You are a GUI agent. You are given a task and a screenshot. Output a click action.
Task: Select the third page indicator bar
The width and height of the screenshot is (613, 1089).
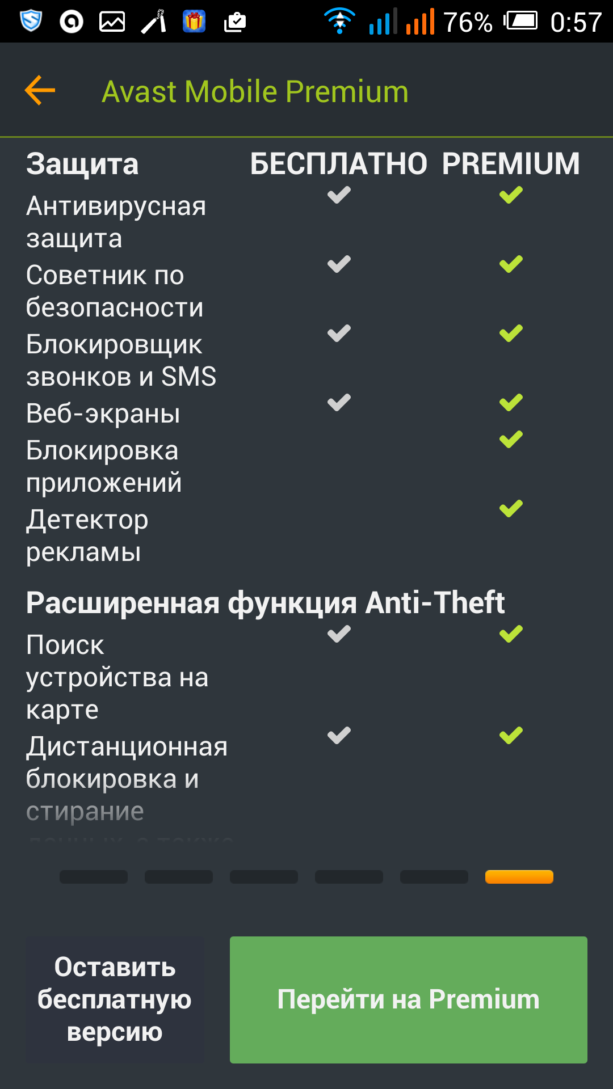tap(264, 877)
